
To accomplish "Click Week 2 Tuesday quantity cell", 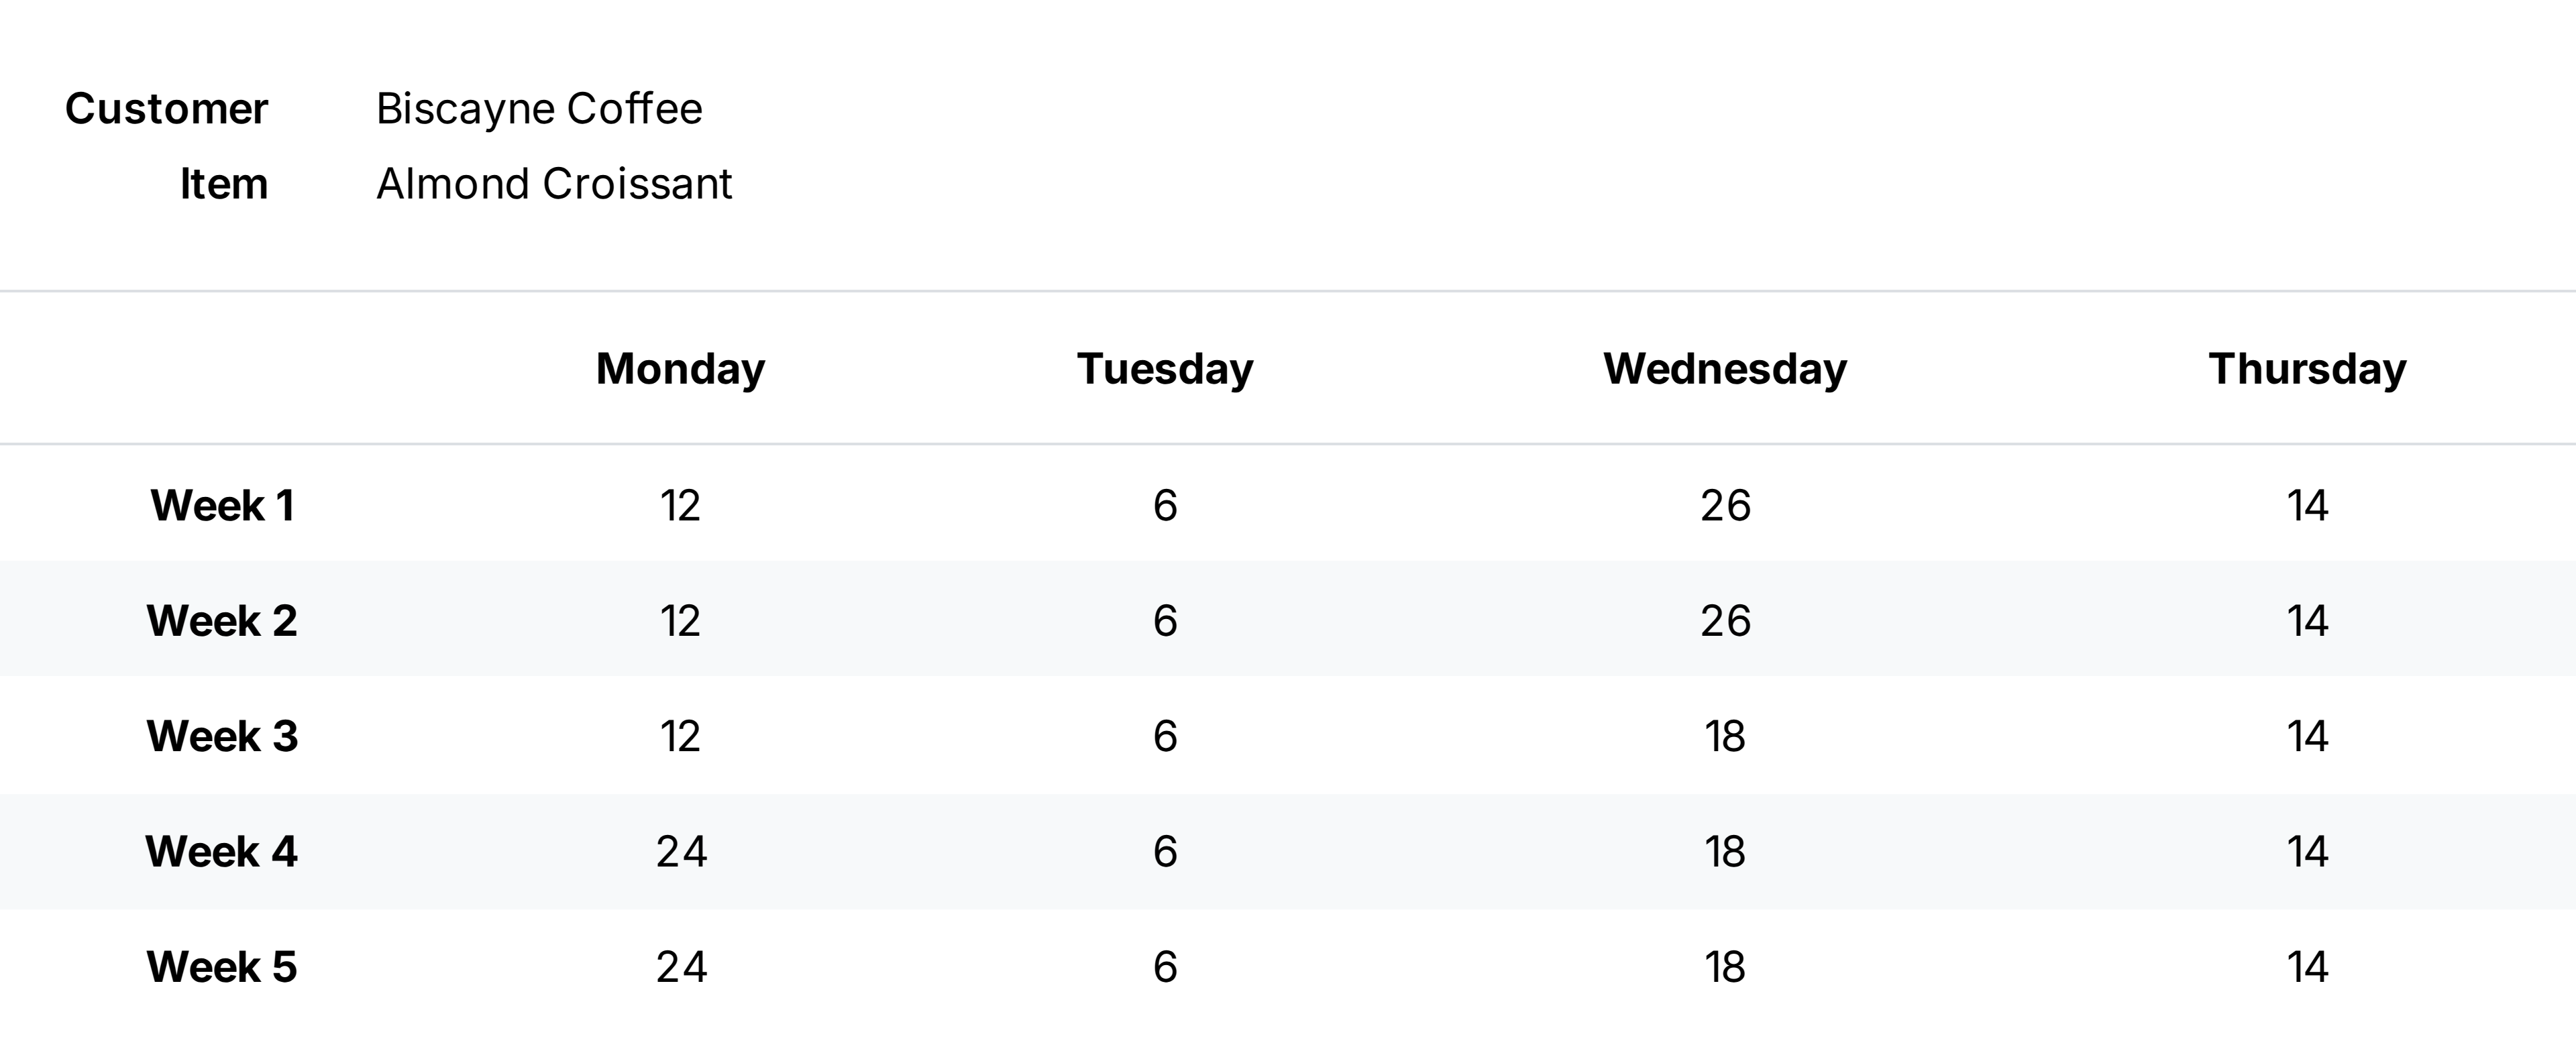I will pos(1165,621).
